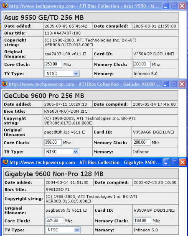The height and width of the screenshot is (236, 188).
Task: Click Memory value Infineon 5.0 in Asus window
Action: pyautogui.click(x=145, y=74)
